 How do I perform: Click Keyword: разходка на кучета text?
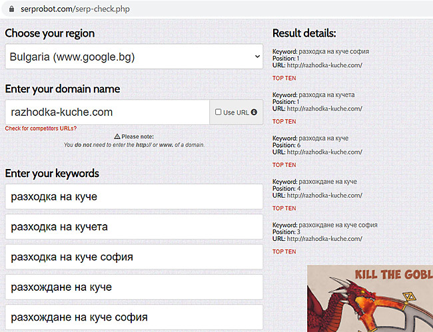(x=314, y=95)
